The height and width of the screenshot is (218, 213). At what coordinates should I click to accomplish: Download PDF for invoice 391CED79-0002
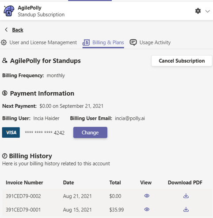coord(186,196)
